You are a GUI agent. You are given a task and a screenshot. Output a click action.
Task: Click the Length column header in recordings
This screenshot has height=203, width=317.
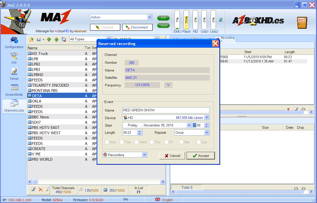295,52
